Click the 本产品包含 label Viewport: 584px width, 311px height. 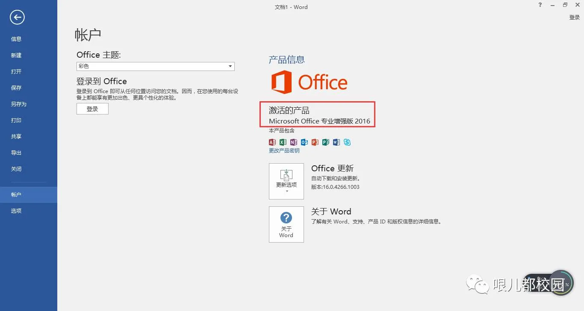pyautogui.click(x=282, y=131)
